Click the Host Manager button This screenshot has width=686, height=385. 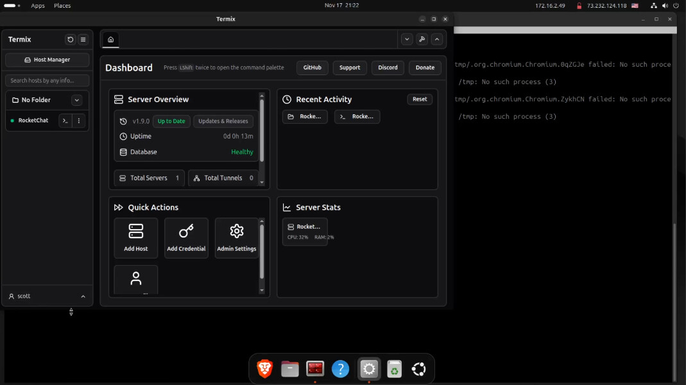point(47,60)
